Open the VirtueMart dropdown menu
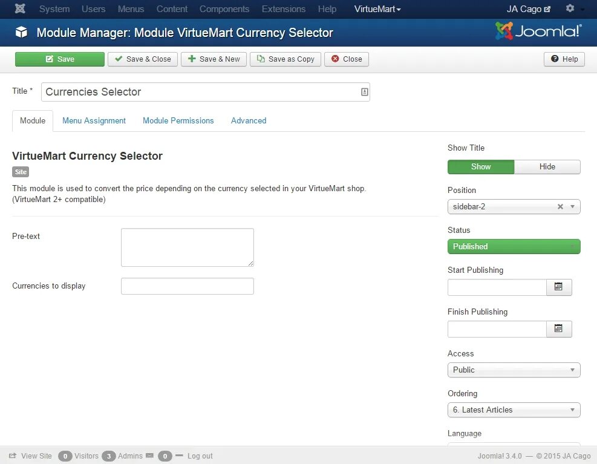 (377, 8)
